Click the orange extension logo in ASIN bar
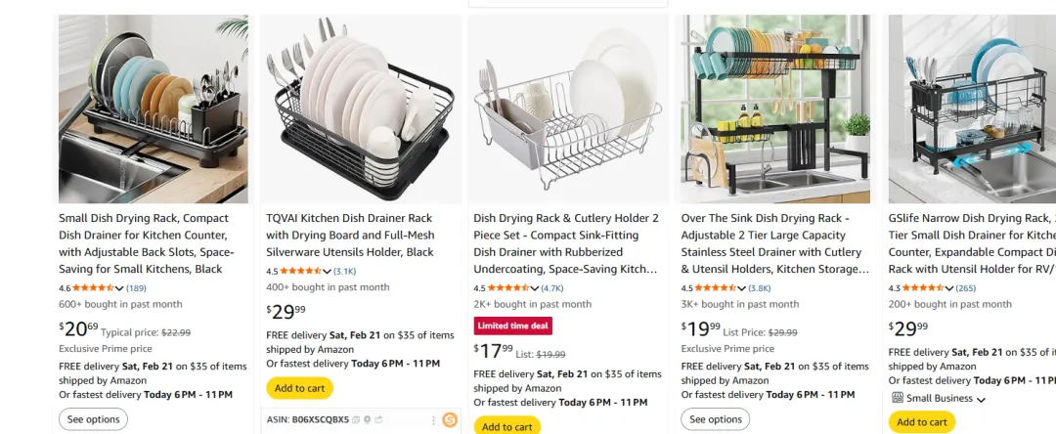The width and height of the screenshot is (1056, 434). coord(450,420)
